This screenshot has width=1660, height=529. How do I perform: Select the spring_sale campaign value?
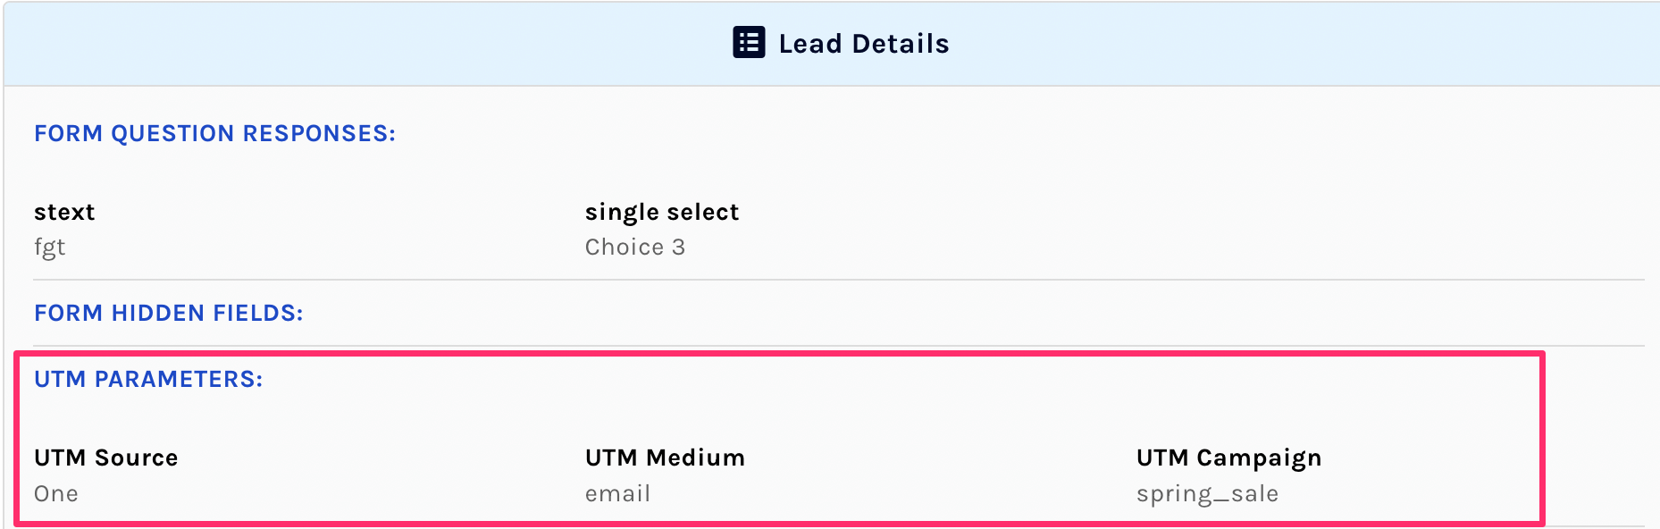pos(1207,493)
